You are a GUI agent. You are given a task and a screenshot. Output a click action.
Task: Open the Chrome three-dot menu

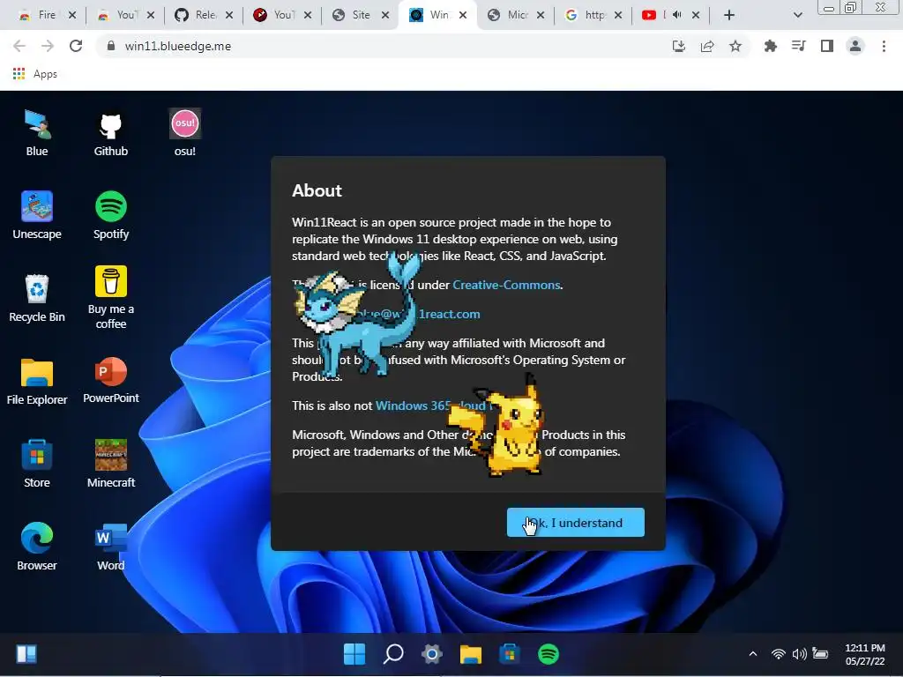[884, 46]
